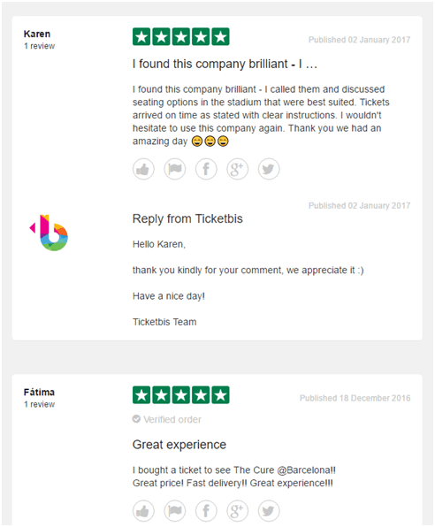Click the 'Verified order' badge
The image size is (435, 527).
click(x=167, y=419)
